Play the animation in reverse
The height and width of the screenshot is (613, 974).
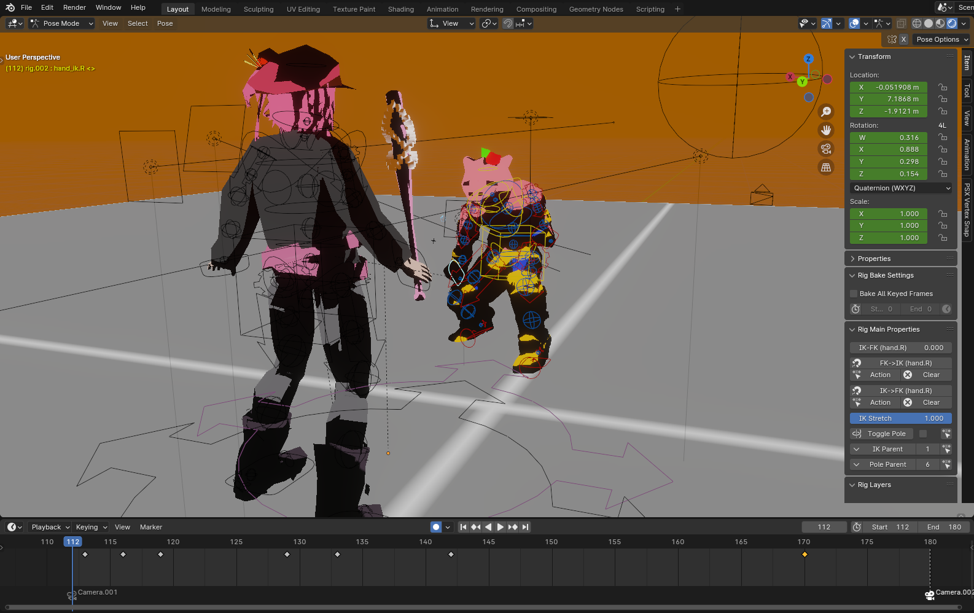coord(488,527)
